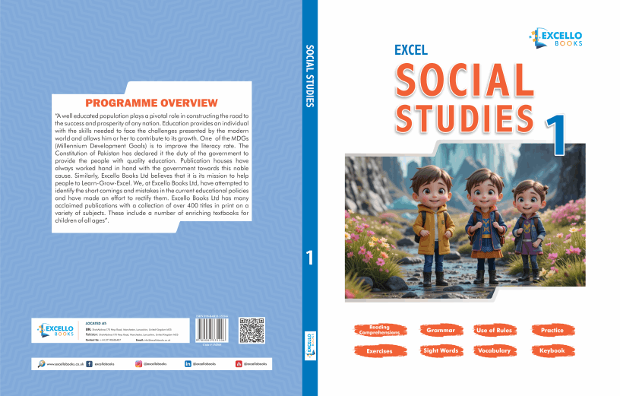
Task: Click the website globe search icon
Action: point(40,364)
